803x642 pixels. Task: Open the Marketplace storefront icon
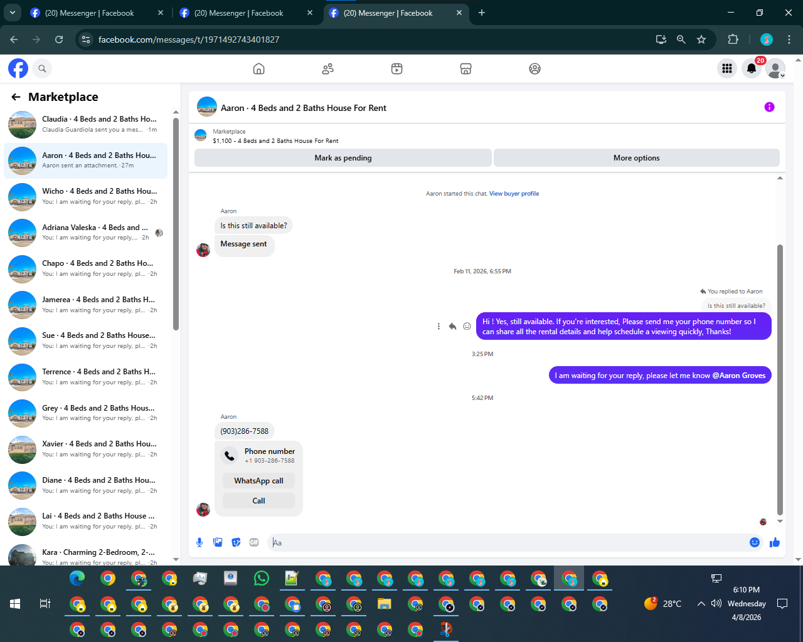(x=465, y=68)
